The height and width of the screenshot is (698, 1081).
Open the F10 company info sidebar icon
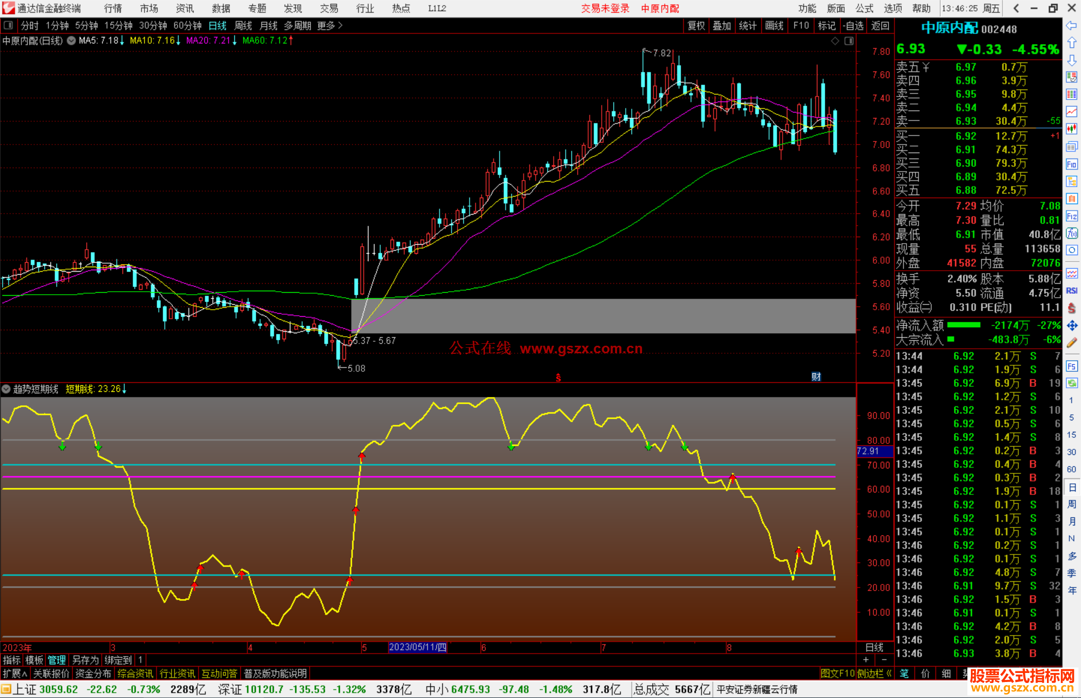(1071, 164)
